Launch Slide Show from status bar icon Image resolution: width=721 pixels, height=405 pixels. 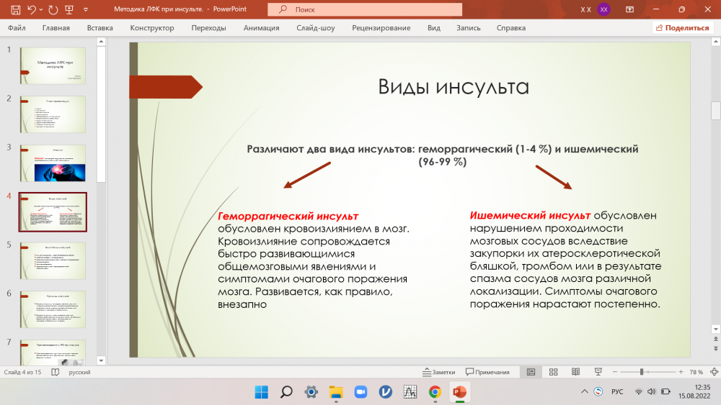[598, 372]
